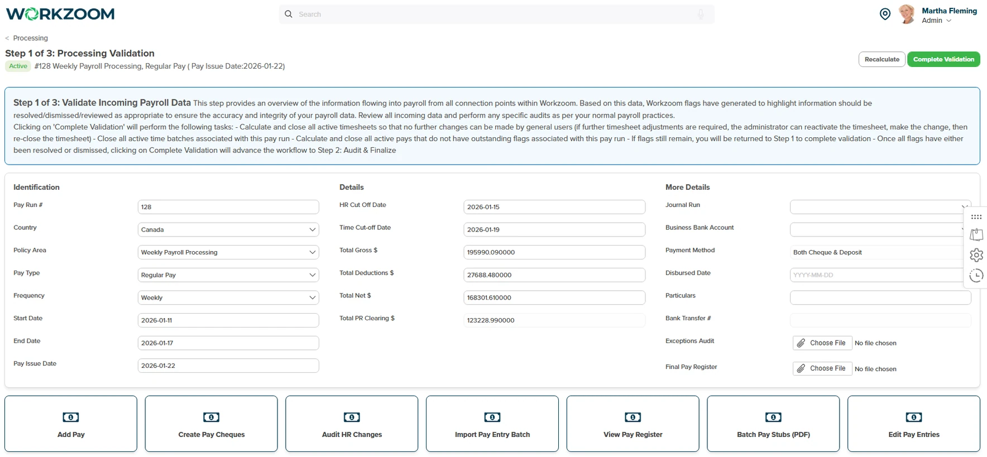This screenshot has width=987, height=457.
Task: Click the grid dots icon in side panel
Action: coord(976,217)
